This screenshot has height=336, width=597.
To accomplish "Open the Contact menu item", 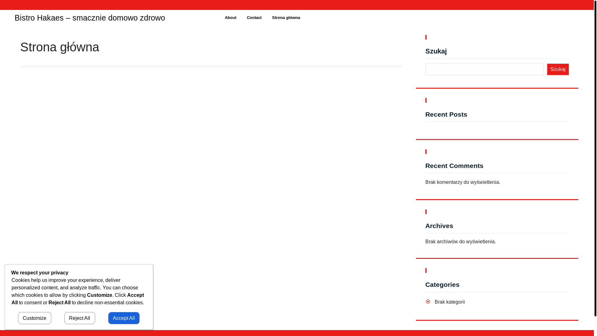I will (x=254, y=18).
